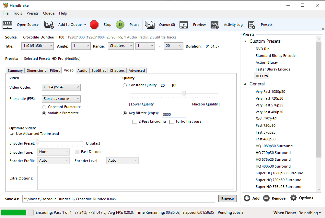Switch to the Chapters tab
This screenshot has height=218, width=325.
coord(117,71)
